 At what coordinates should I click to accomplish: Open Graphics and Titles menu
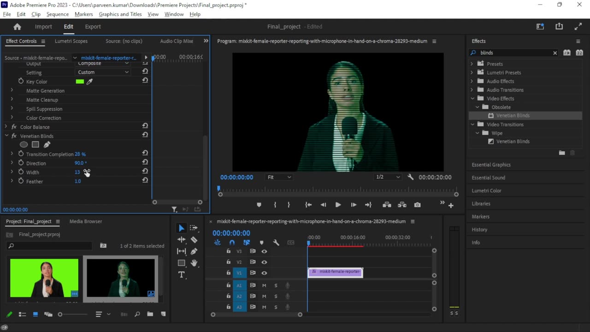coord(120,14)
